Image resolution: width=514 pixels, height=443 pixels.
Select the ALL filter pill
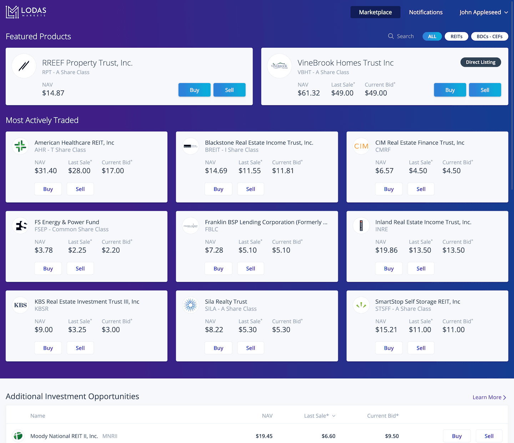coord(432,36)
